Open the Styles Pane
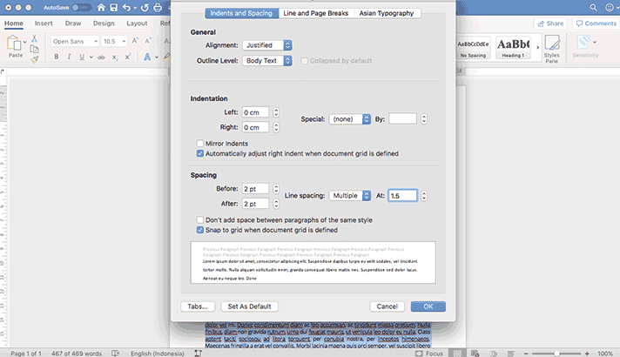Viewport: 620px width, 357px height. click(551, 49)
